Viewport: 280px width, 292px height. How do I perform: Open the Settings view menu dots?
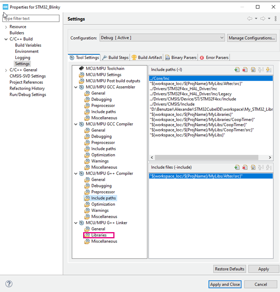click(x=275, y=19)
